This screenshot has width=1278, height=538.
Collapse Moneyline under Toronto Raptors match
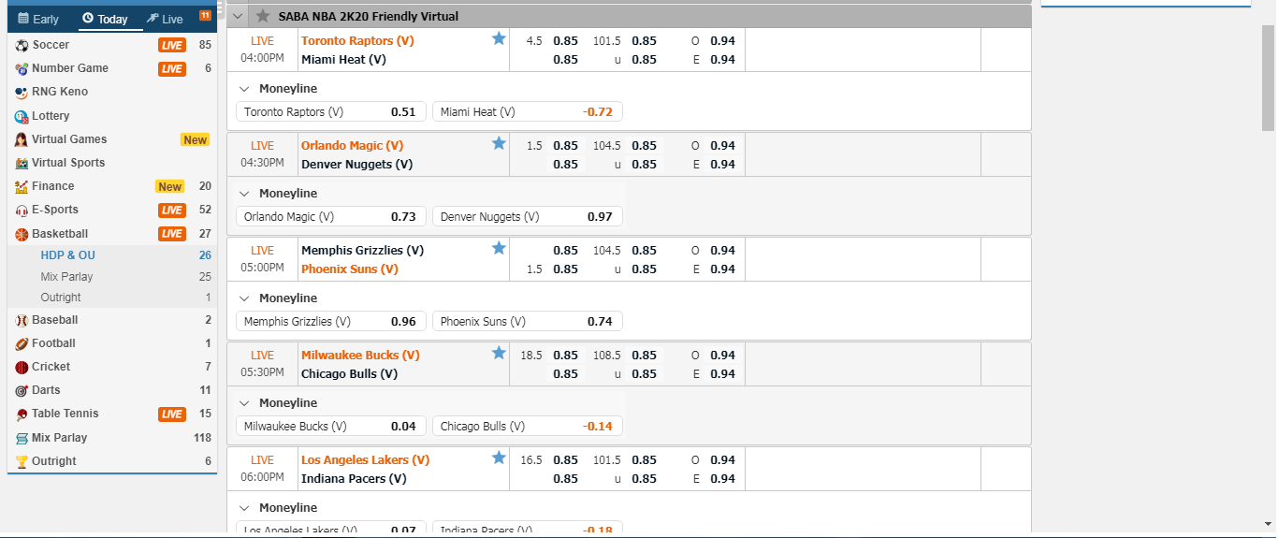tap(244, 89)
